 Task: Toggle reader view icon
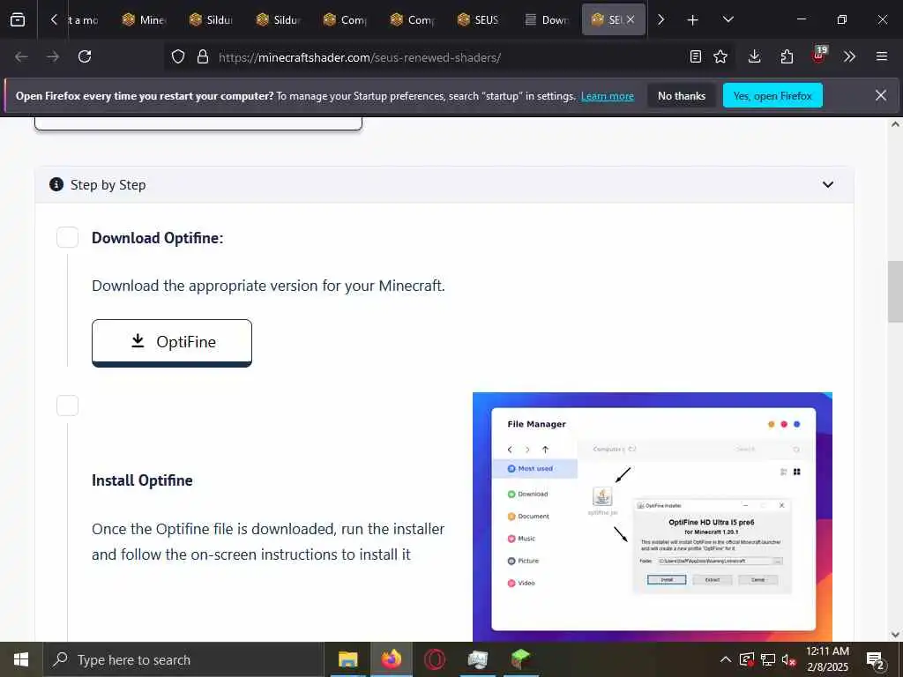point(696,56)
